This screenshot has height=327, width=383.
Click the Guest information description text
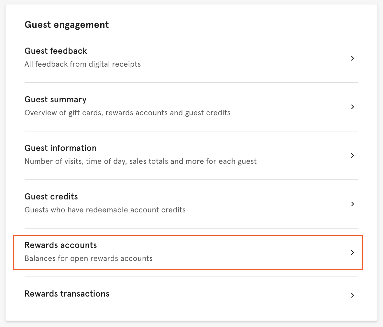(x=140, y=161)
